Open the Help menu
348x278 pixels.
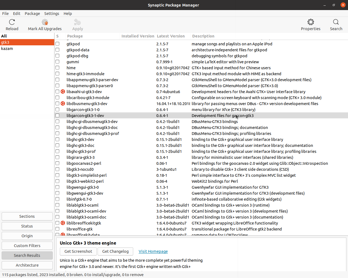pos(68,13)
